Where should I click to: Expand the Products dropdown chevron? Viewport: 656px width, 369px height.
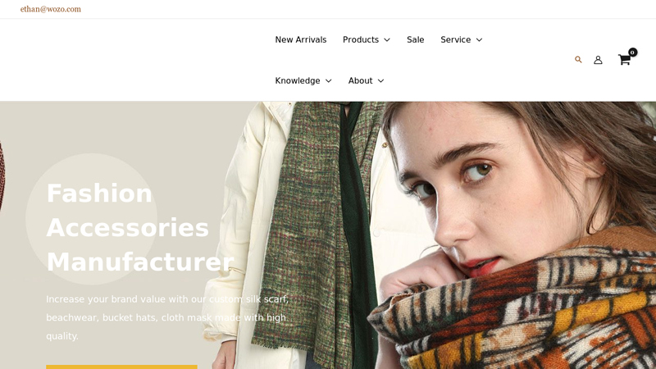(x=387, y=39)
